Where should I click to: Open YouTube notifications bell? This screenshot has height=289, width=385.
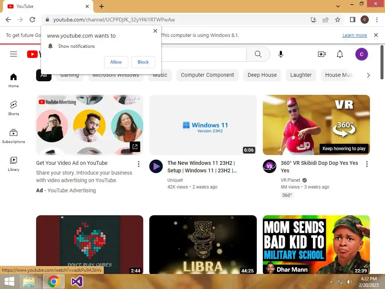(340, 54)
